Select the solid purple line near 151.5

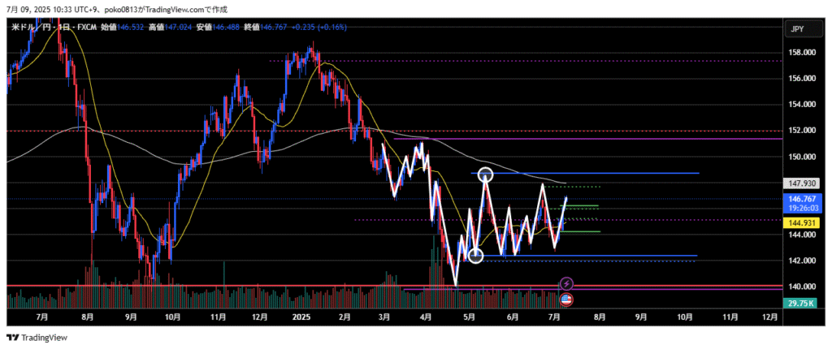[x=650, y=139]
